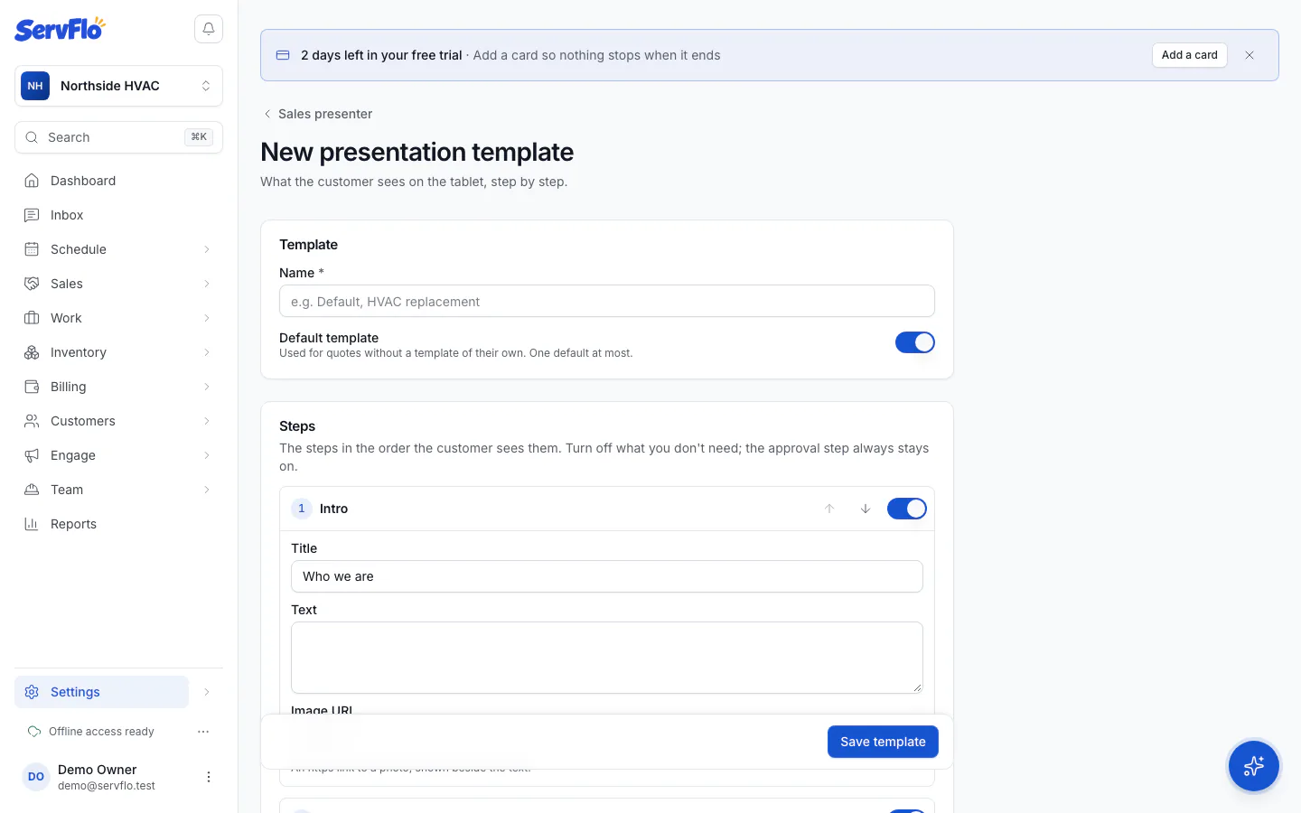
Task: Click the ⌘K shortcut badge
Action: (x=199, y=137)
